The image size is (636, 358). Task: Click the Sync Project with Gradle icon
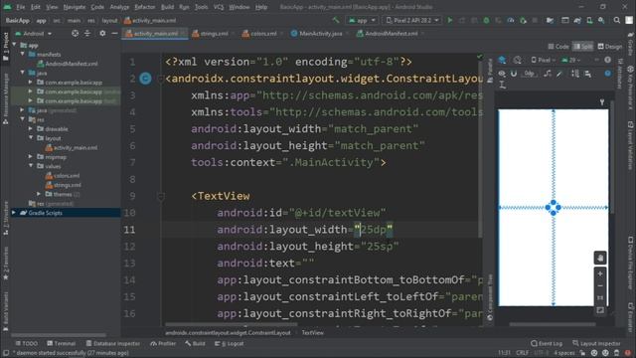pos(577,20)
